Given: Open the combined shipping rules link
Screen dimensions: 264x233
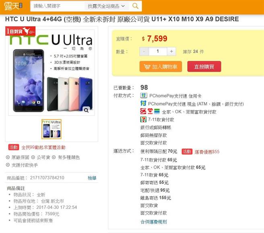Looking at the screenshot, I should (154, 222).
